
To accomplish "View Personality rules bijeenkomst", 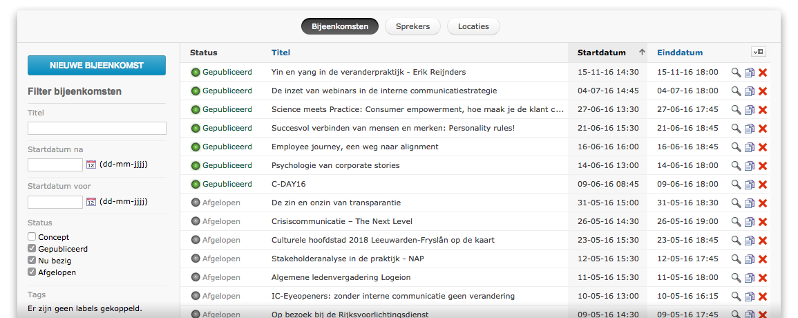I will [x=736, y=129].
